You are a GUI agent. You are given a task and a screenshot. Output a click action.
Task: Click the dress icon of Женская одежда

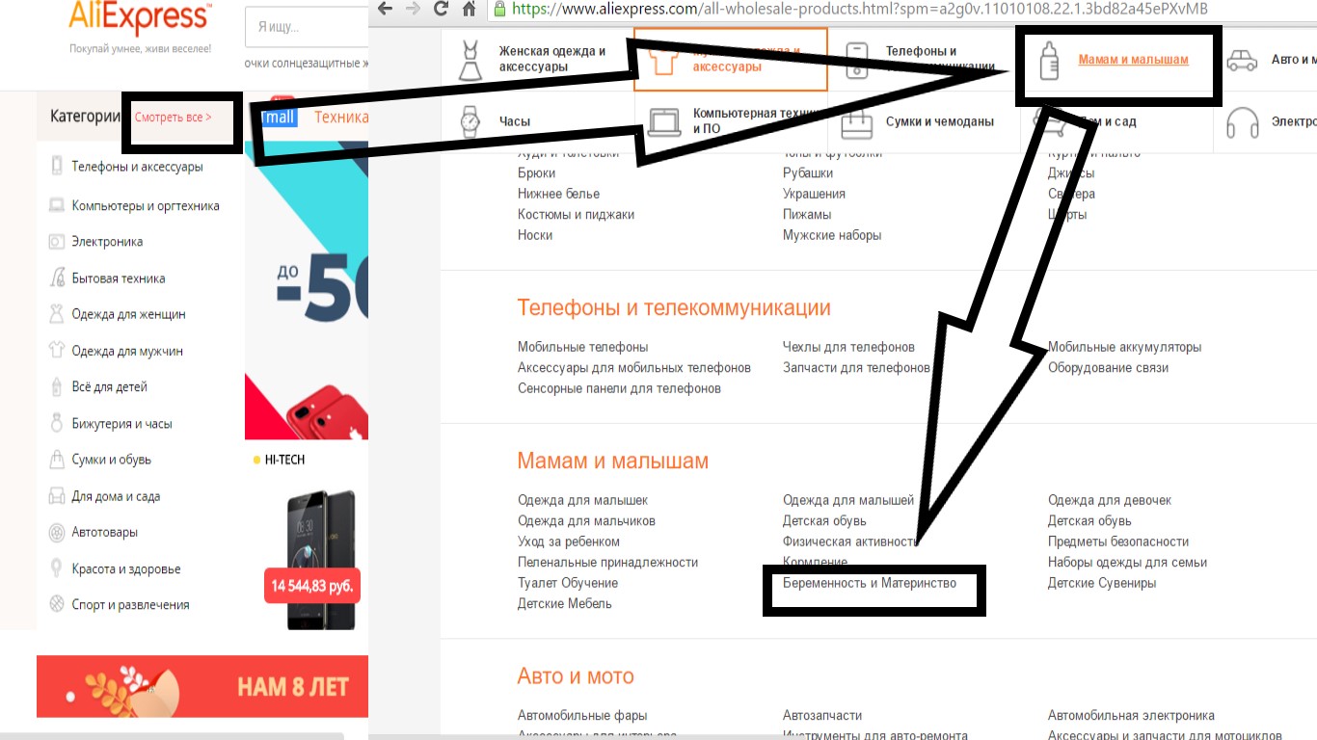click(470, 59)
